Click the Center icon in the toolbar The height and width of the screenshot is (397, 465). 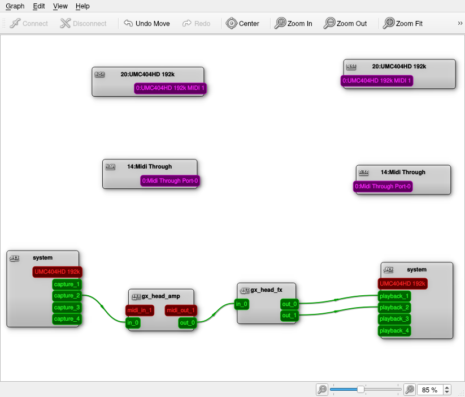[231, 23]
